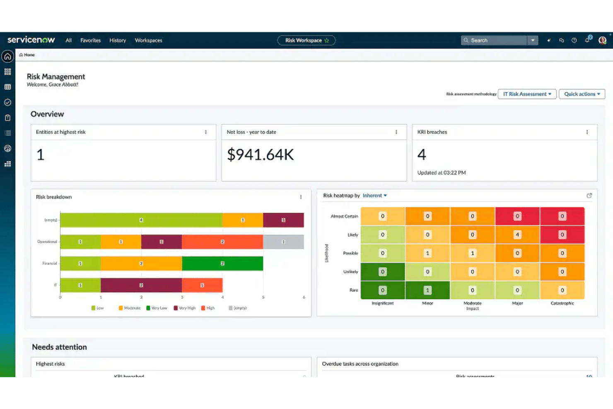Open the Favorites menu
Screen dimensions: 613x409
pyautogui.click(x=91, y=41)
